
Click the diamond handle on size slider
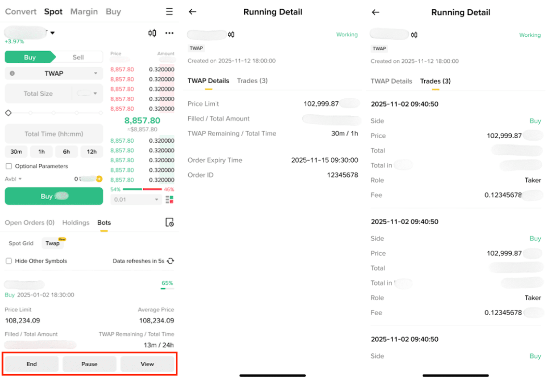point(8,113)
